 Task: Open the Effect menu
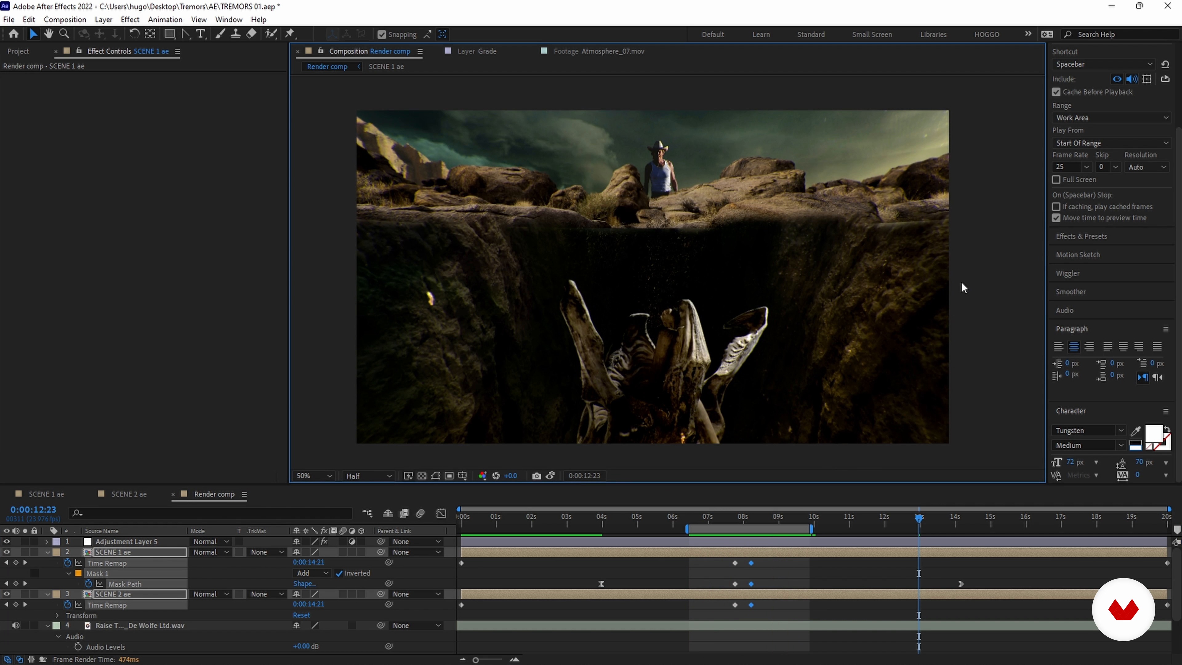(x=130, y=20)
